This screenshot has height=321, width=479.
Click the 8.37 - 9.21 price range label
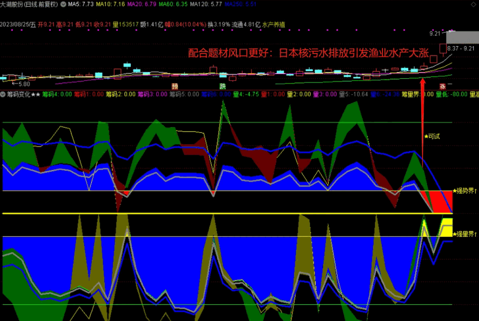tap(461, 48)
